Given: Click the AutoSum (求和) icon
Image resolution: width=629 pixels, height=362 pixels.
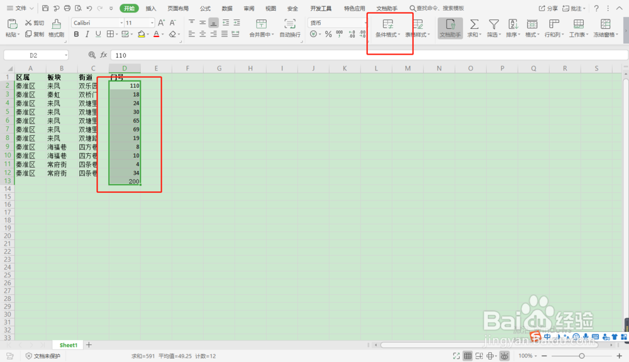Looking at the screenshot, I should (474, 24).
